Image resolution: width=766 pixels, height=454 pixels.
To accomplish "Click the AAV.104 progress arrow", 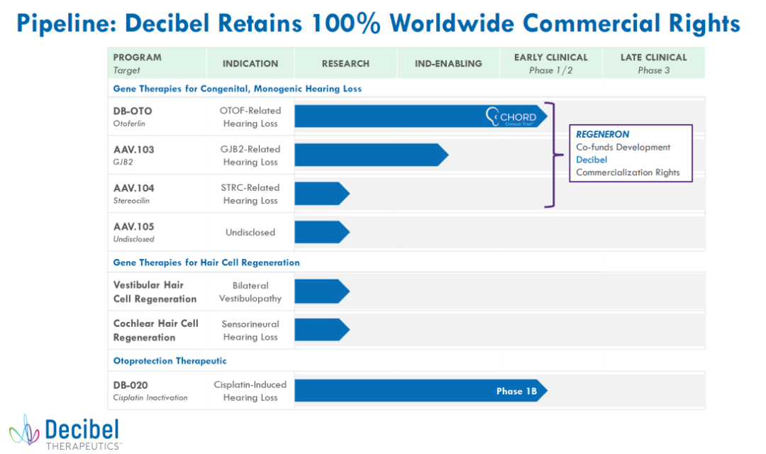I will pyautogui.click(x=322, y=194).
